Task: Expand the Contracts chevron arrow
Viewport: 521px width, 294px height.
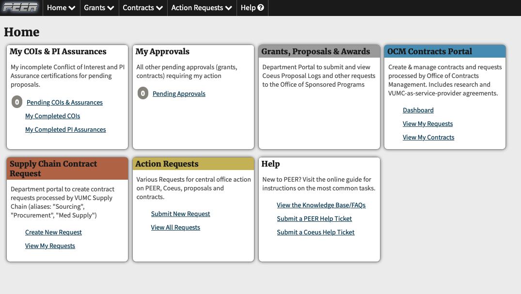Action: click(x=159, y=8)
